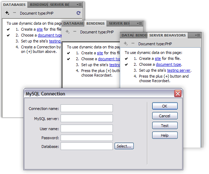209x174 pixels.
Task: Open the Bindings panel options menu
Action: point(139,24)
